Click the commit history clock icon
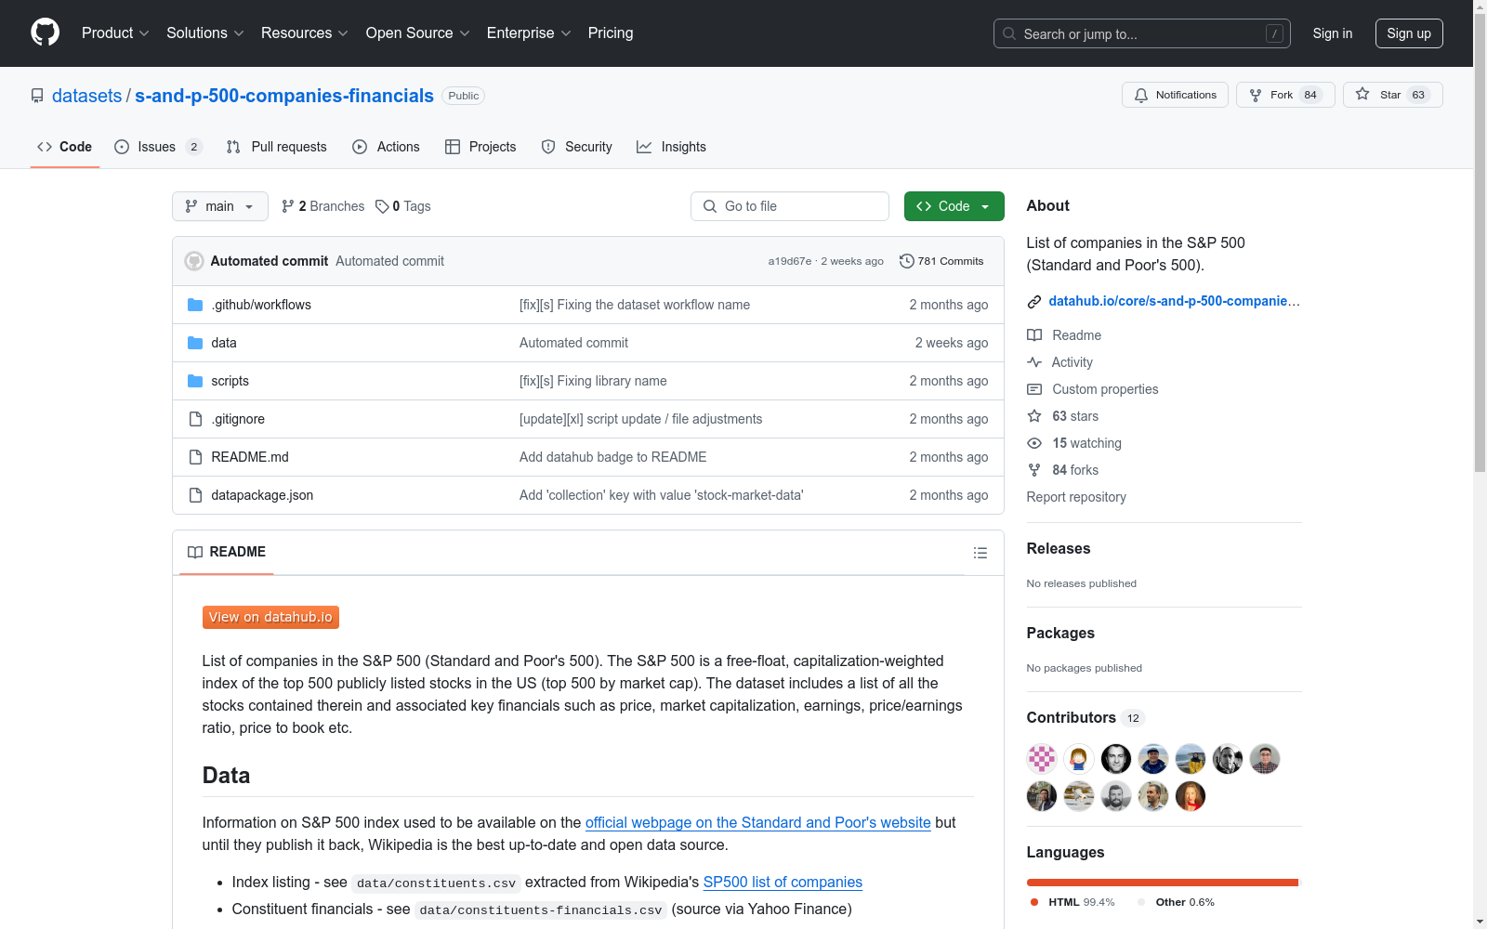Viewport: 1487px width, 929px height. click(x=906, y=261)
